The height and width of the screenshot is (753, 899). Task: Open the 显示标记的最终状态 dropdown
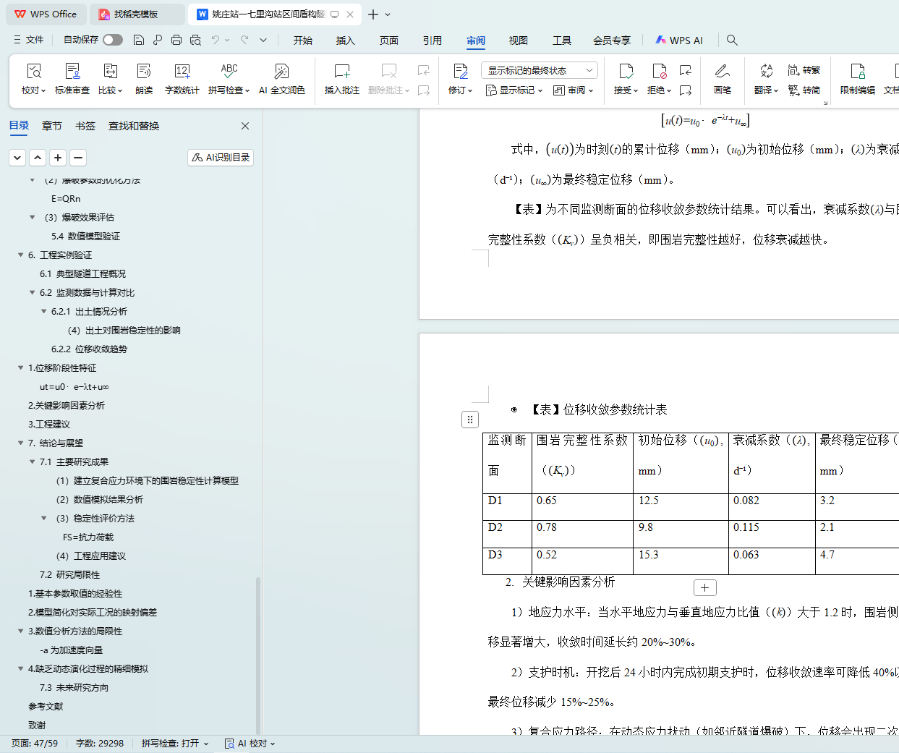(539, 70)
